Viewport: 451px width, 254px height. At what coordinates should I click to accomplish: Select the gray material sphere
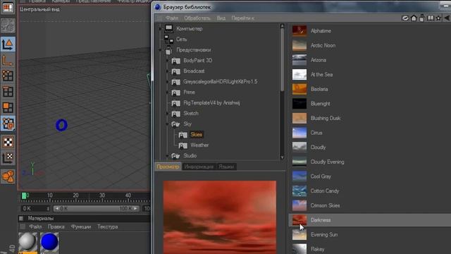tap(28, 241)
